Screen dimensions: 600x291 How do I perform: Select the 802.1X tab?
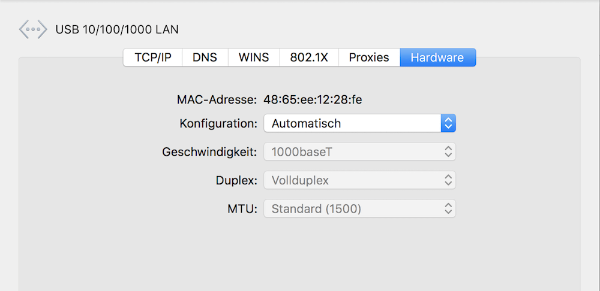click(309, 57)
